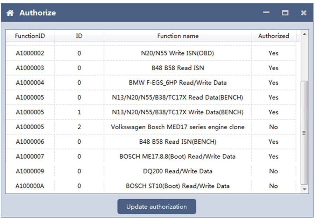Click No status for Volkswagen MED17 clone
The height and width of the screenshot is (223, 315).
(273, 127)
